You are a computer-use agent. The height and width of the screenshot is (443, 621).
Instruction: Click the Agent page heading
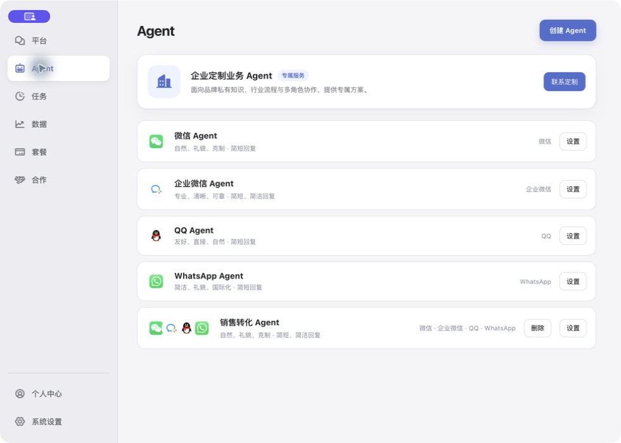click(x=156, y=31)
